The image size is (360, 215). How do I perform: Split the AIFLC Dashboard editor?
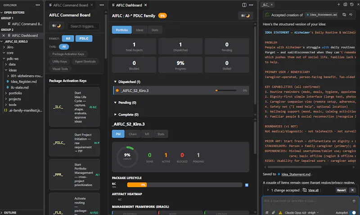tap(244, 5)
